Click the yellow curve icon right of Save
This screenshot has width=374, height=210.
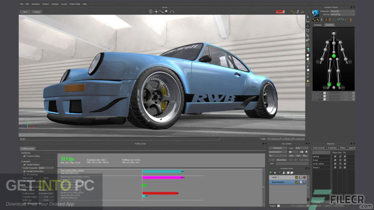(292, 12)
